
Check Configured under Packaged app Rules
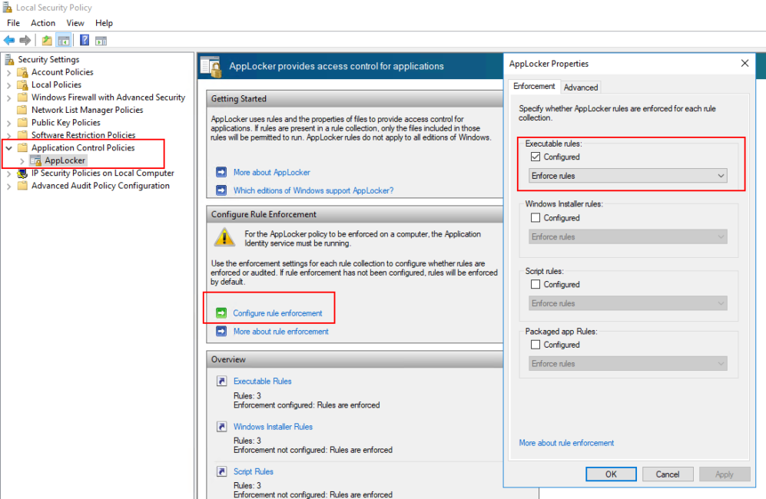[534, 345]
